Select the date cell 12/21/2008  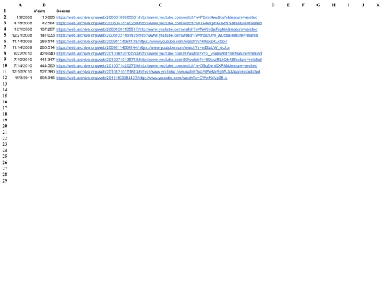click(22, 35)
